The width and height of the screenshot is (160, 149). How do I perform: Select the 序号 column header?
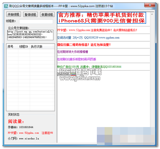pyautogui.click(x=12, y=47)
